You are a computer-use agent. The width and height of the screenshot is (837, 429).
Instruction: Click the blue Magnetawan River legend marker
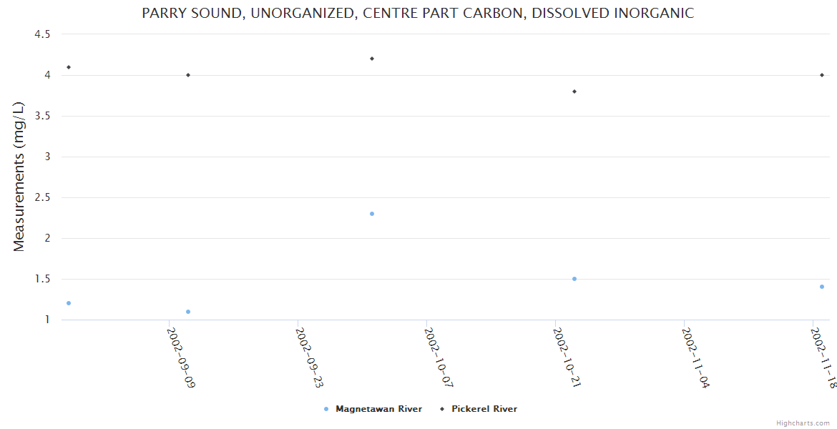point(326,409)
